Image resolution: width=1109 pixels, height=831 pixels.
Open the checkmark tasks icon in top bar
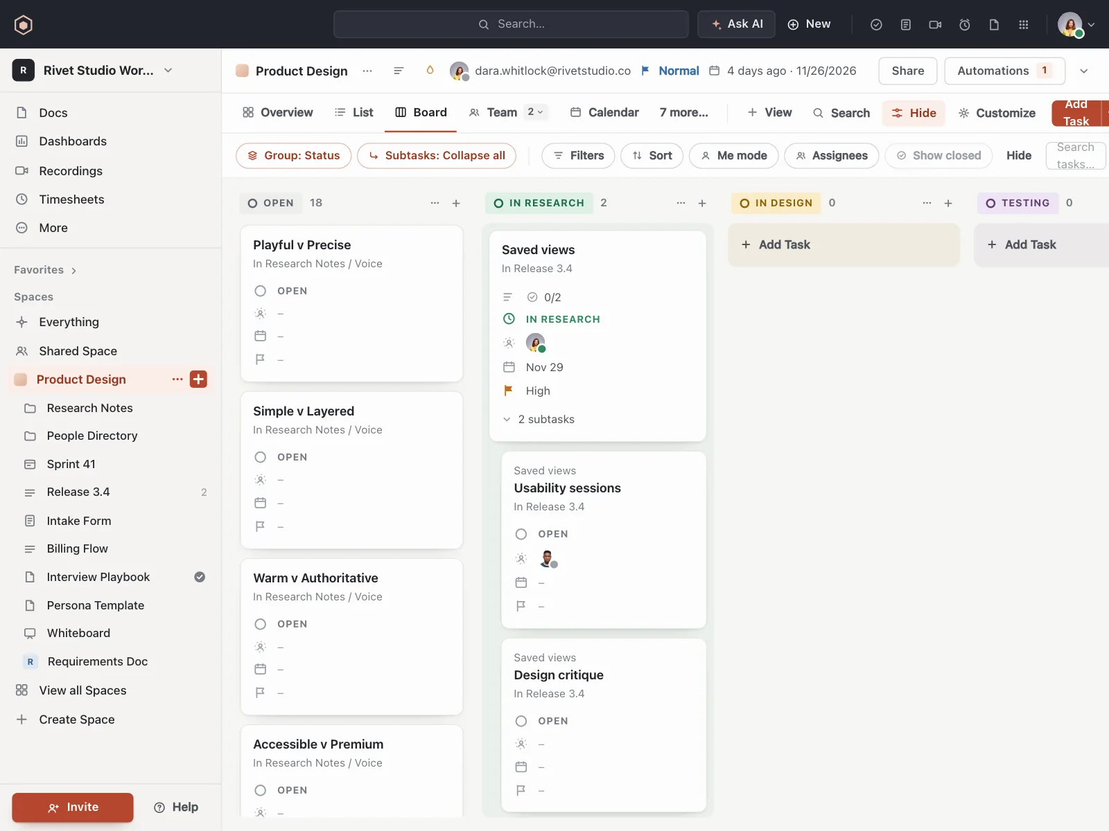click(x=876, y=24)
